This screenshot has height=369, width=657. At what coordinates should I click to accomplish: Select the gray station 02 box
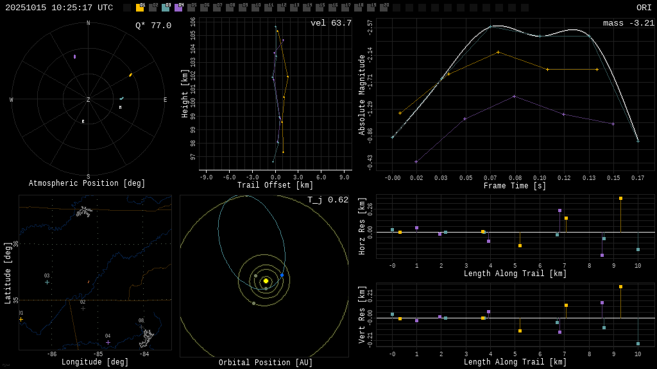pyautogui.click(x=153, y=8)
